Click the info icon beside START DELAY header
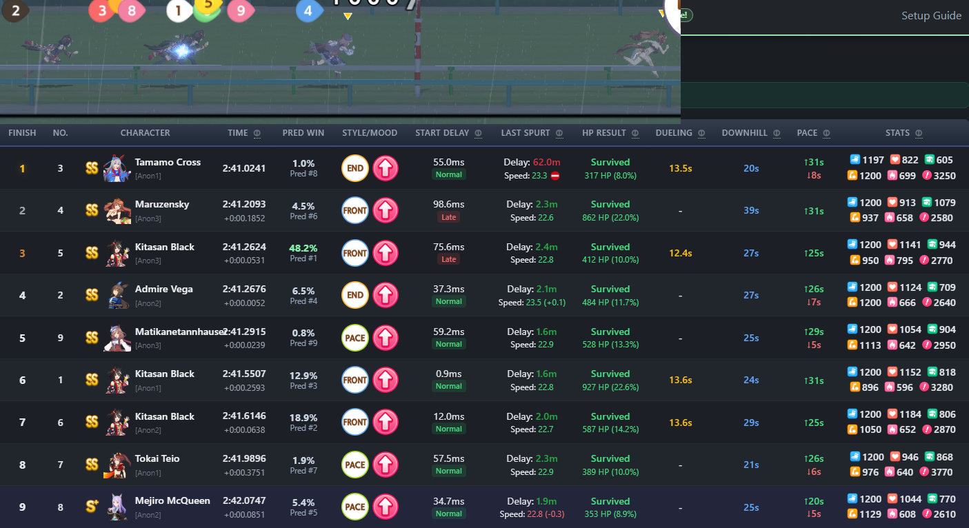This screenshot has width=969, height=528. click(x=478, y=133)
